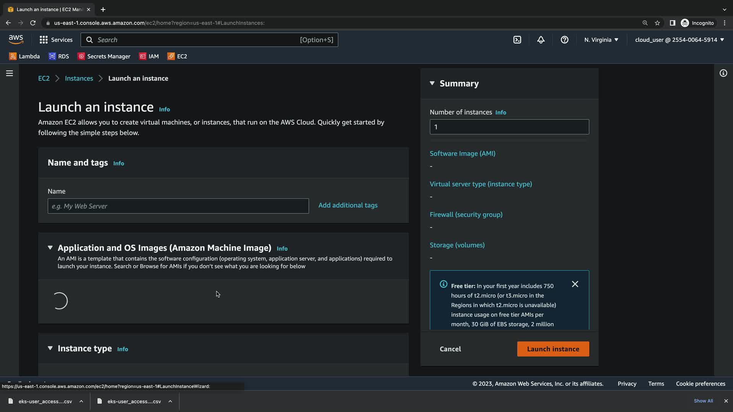
Task: Open the Services grid menu
Action: coord(56,40)
